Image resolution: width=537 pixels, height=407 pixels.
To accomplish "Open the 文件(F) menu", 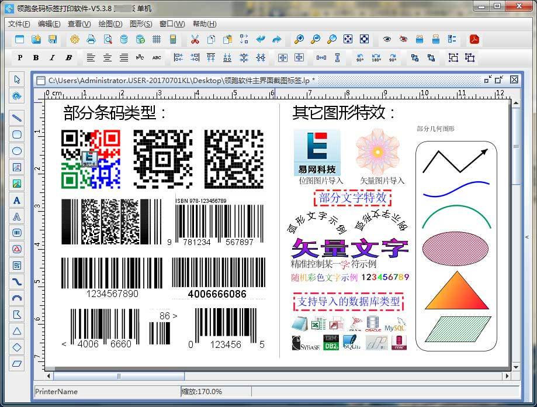I will (19, 24).
